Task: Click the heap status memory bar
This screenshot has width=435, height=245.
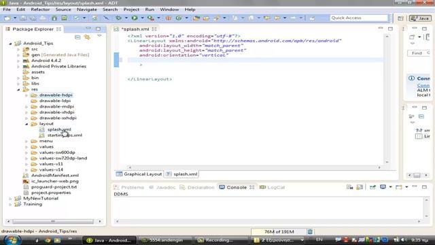Action: click(x=279, y=231)
